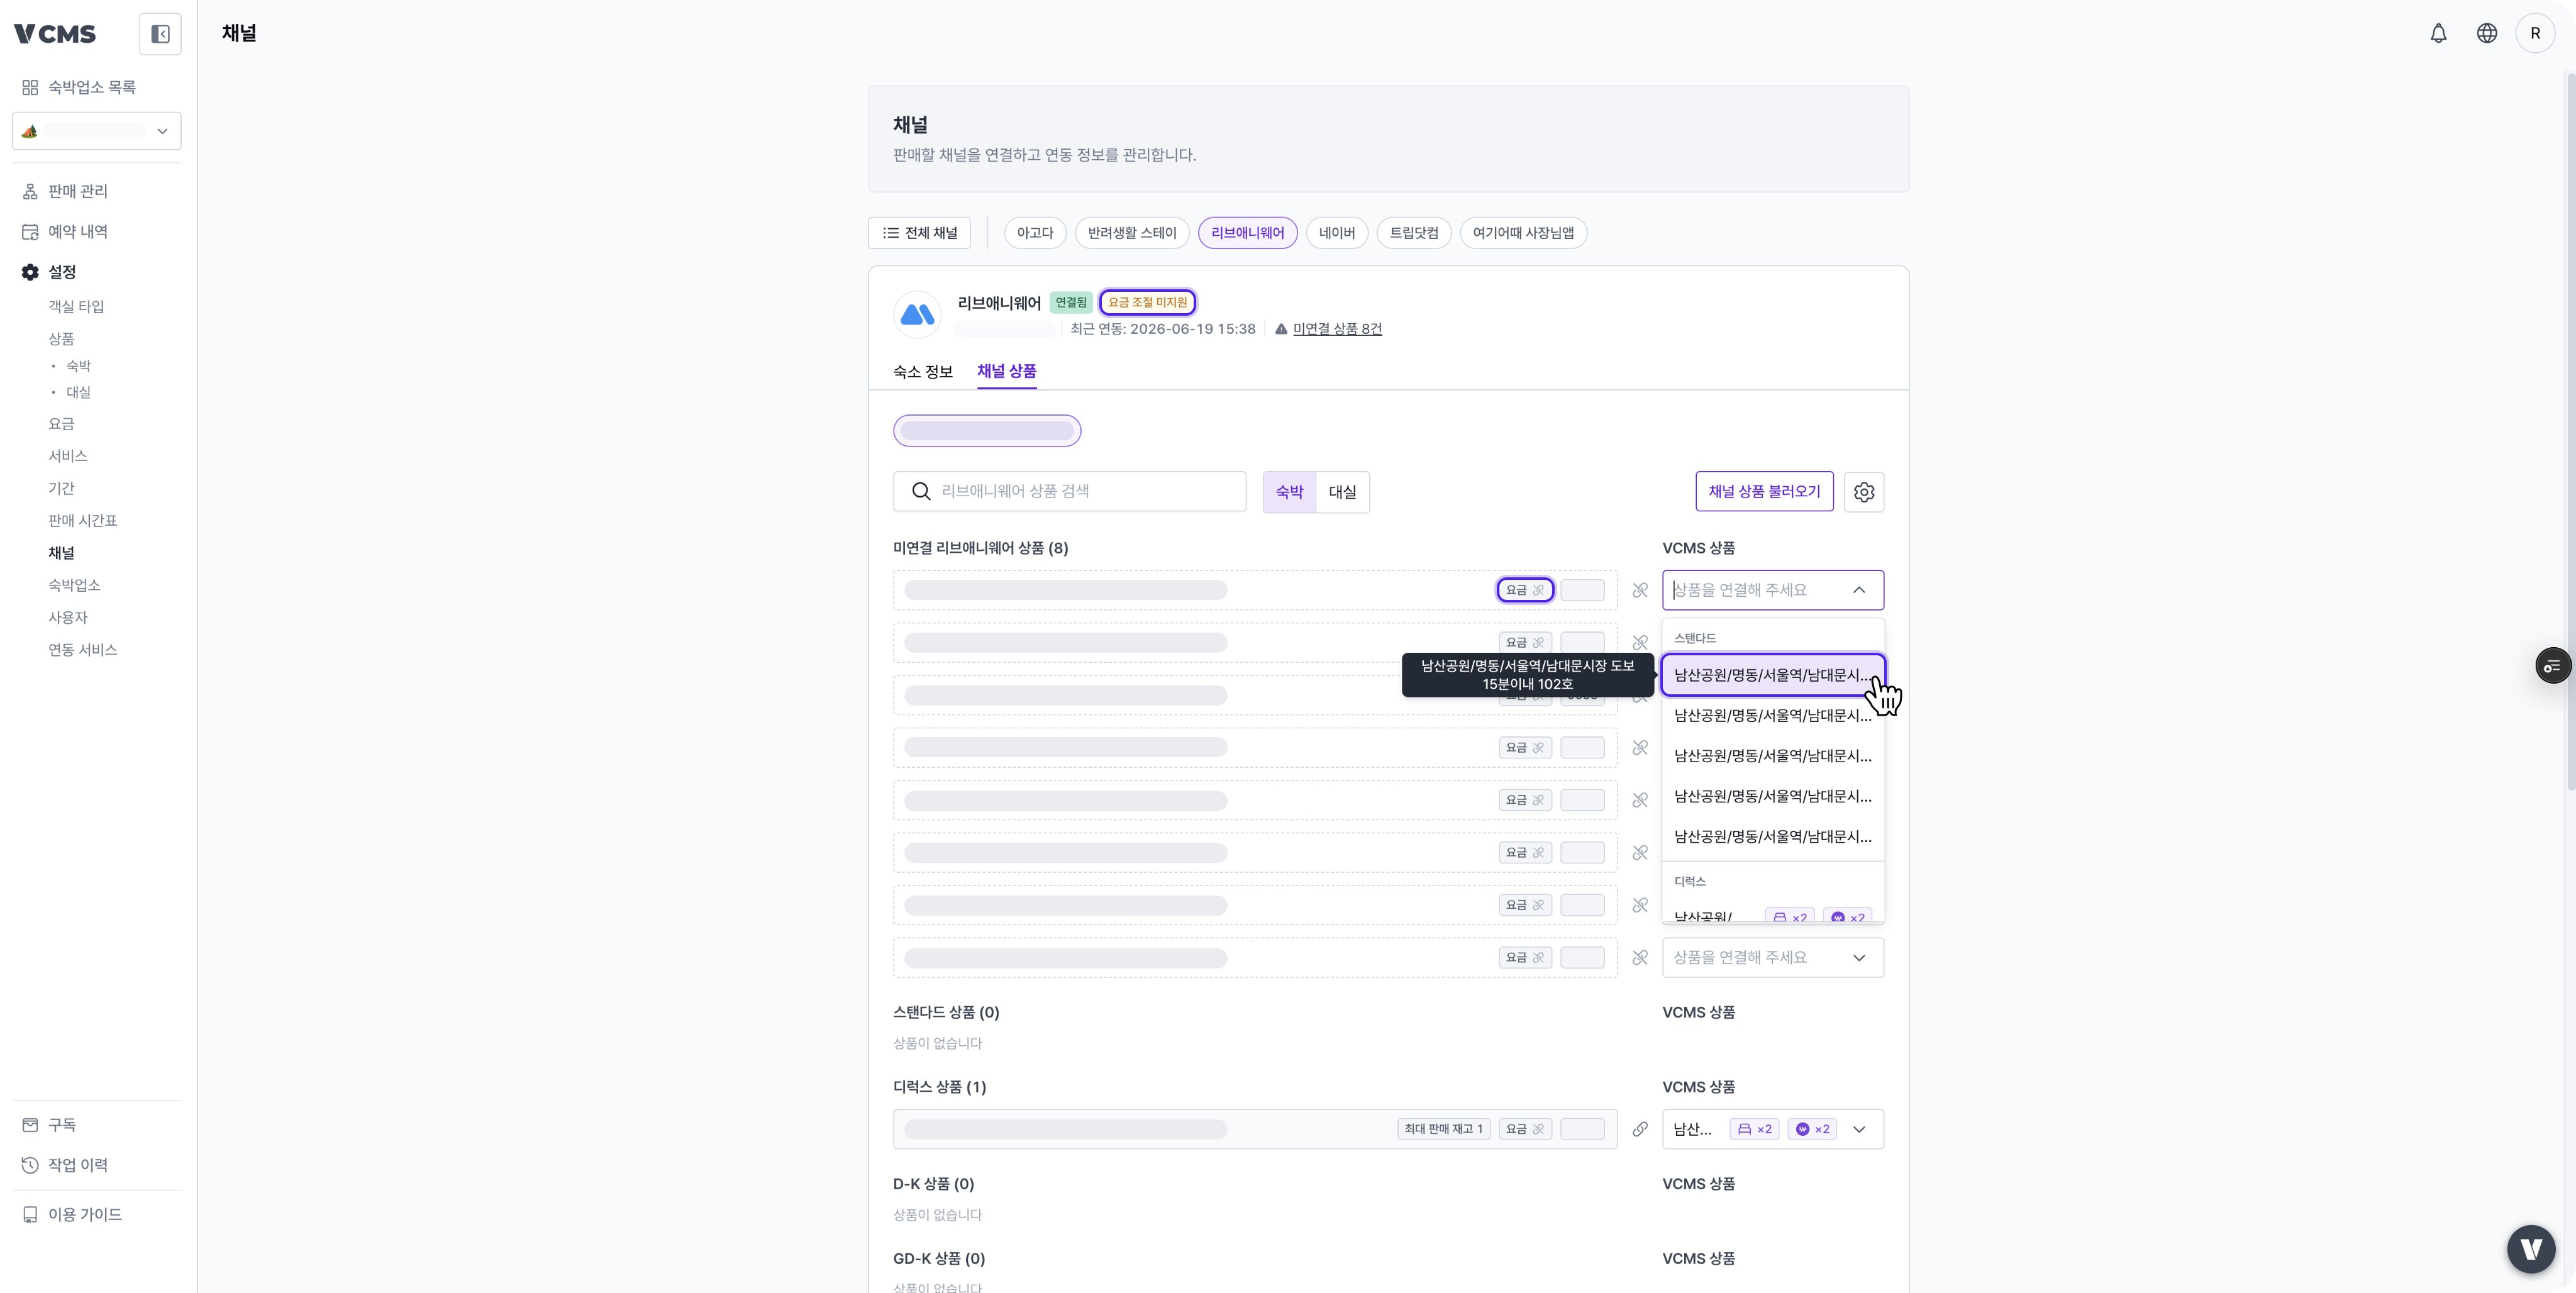Click the property thumbnail icon in sidebar selector
Image resolution: width=2576 pixels, height=1293 pixels.
[x=30, y=131]
